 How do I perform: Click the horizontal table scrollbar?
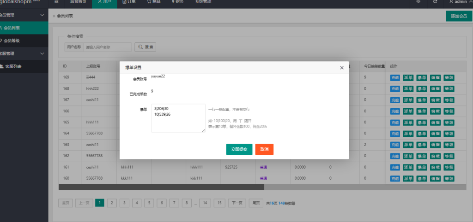[x=161, y=187]
